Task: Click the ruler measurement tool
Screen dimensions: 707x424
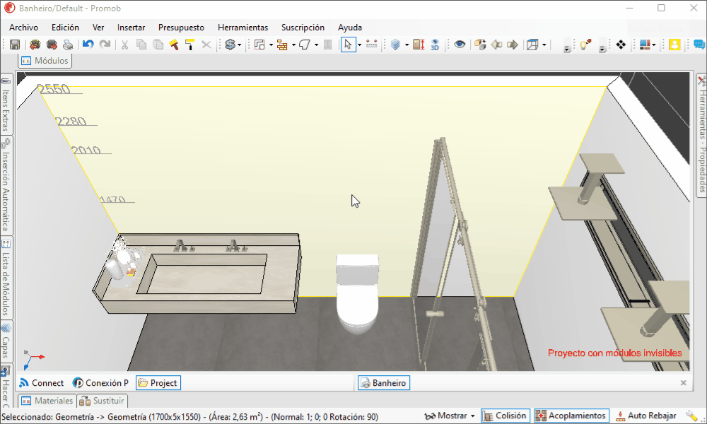Action: coord(372,44)
